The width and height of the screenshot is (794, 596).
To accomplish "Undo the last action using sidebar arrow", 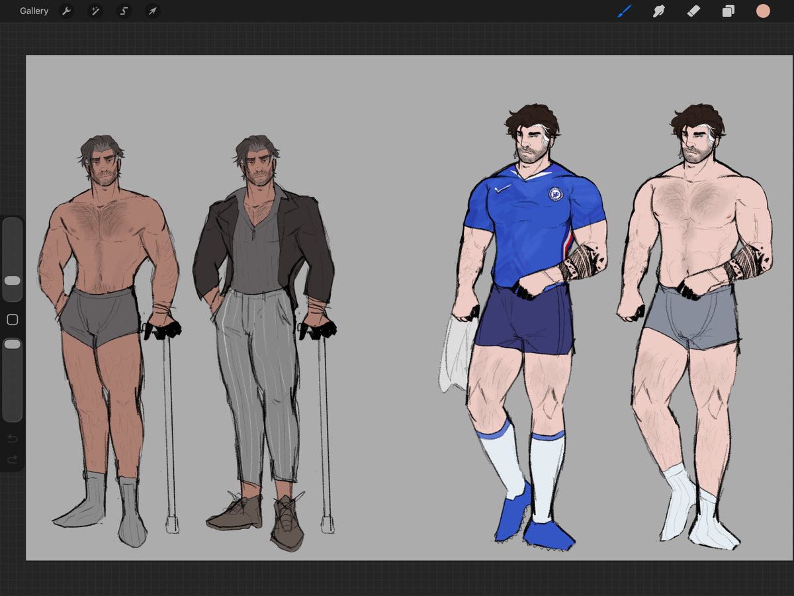I will point(12,439).
